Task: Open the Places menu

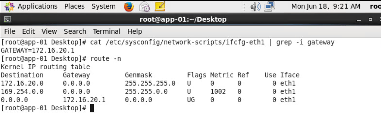Action: 74,6
